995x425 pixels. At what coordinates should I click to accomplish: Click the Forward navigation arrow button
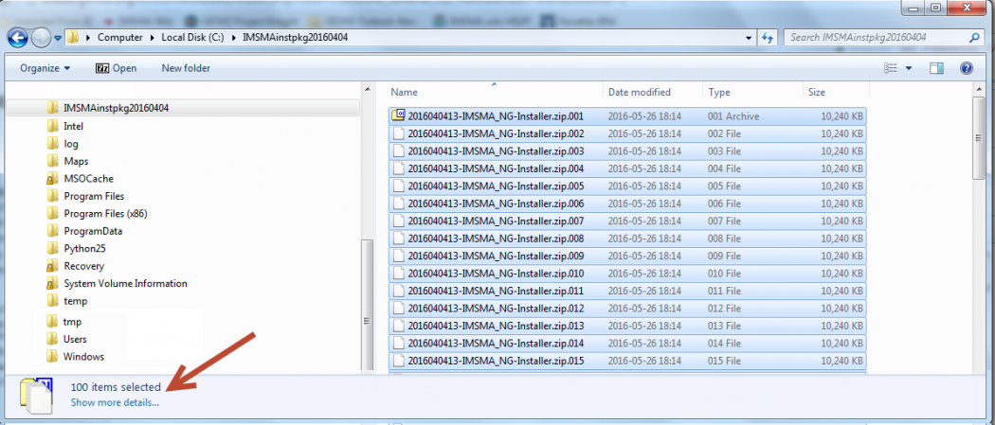tap(41, 38)
